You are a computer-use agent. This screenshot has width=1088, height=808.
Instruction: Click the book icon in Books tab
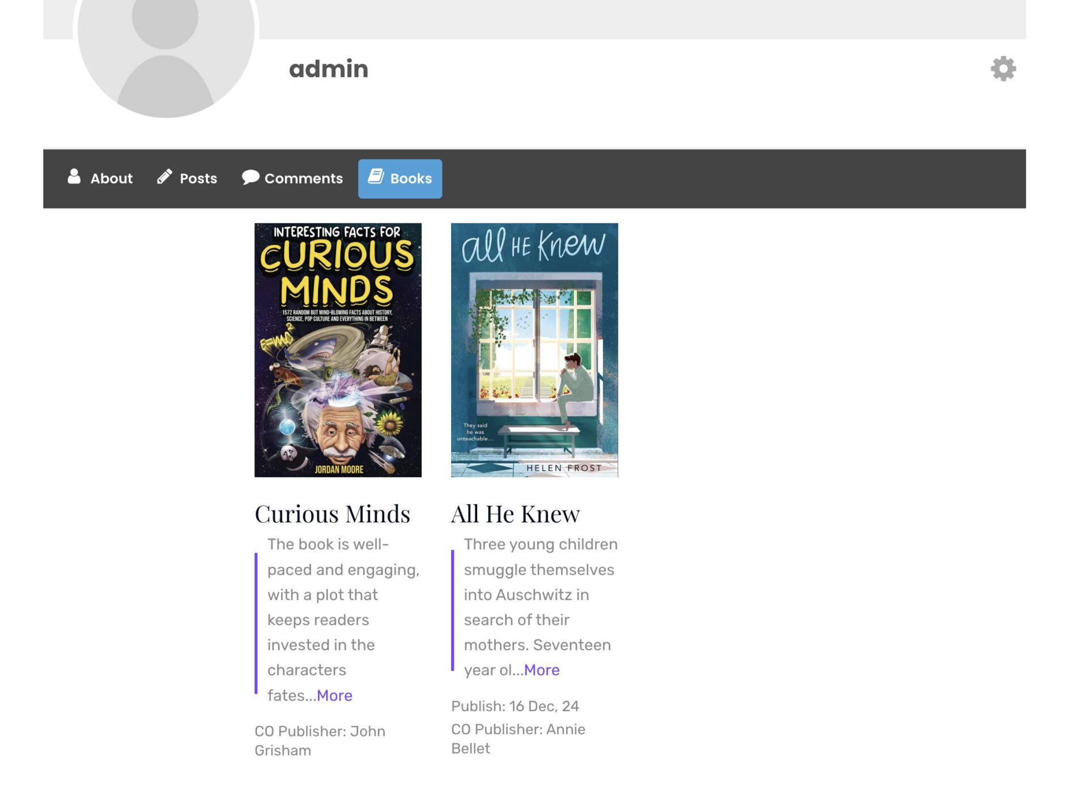coord(376,176)
